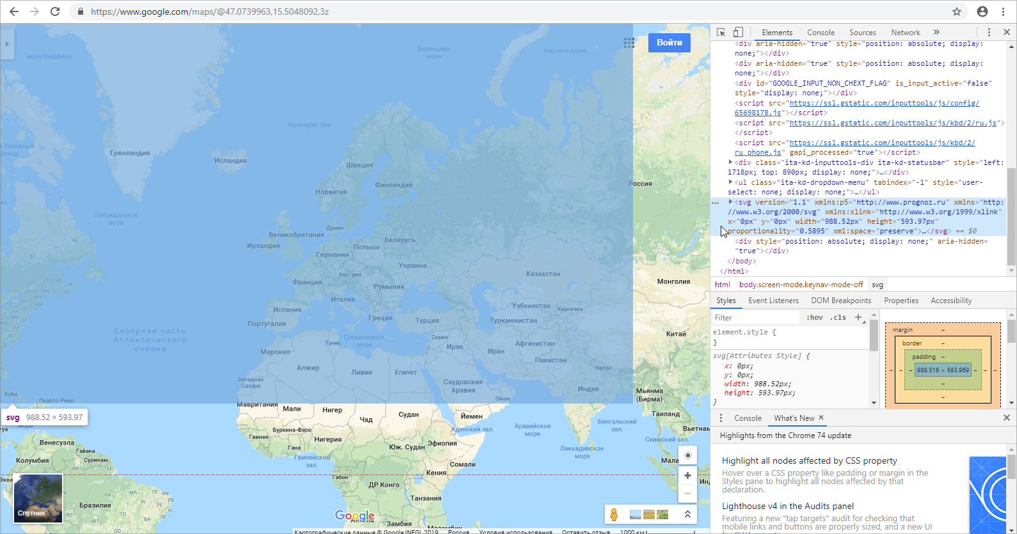Click the show my location icon
This screenshot has height=534, width=1017.
tap(687, 455)
